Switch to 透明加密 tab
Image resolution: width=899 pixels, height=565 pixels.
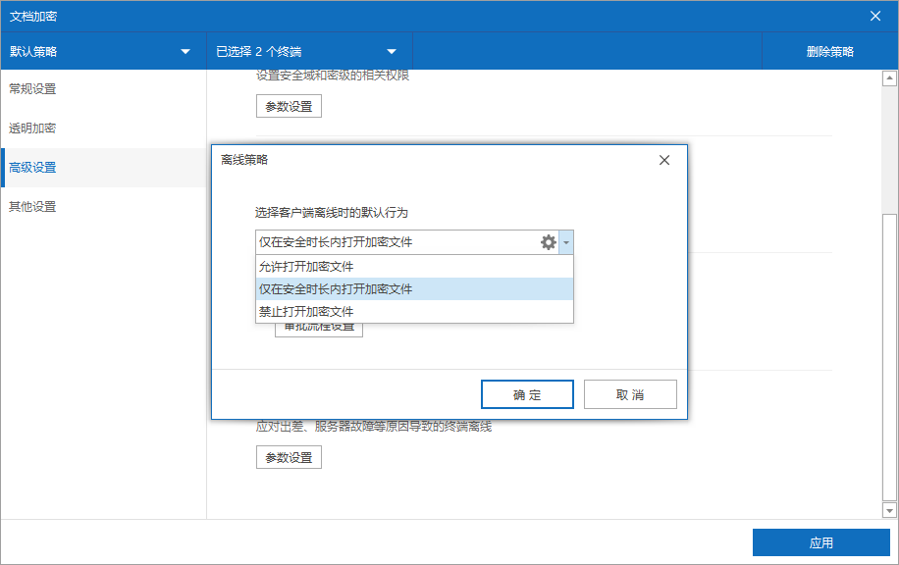click(103, 128)
